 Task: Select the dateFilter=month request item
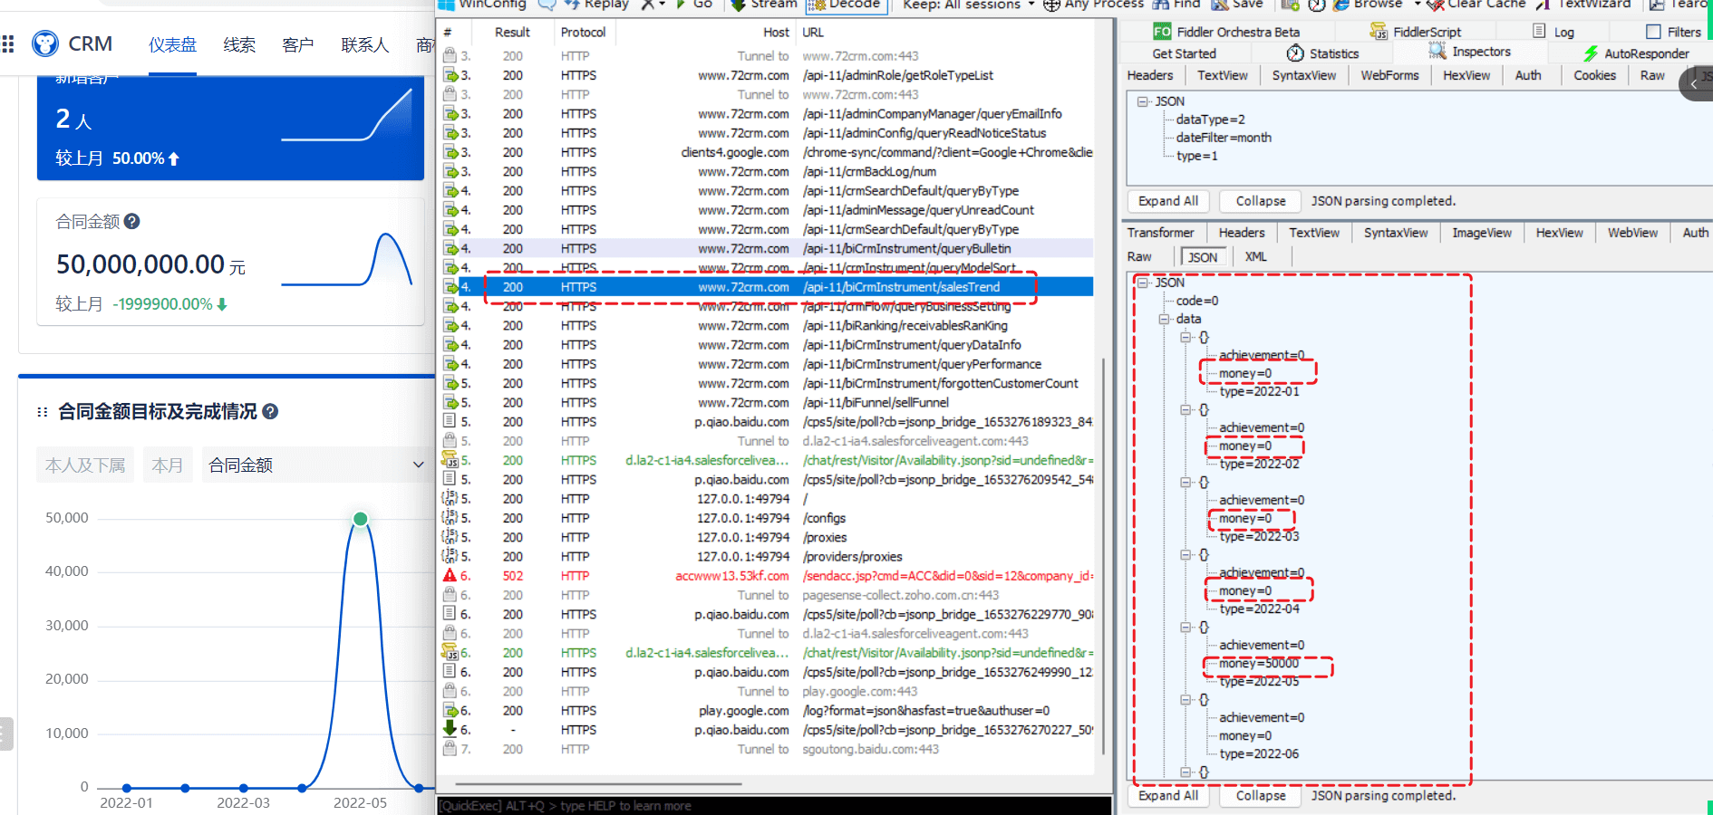(x=1224, y=138)
